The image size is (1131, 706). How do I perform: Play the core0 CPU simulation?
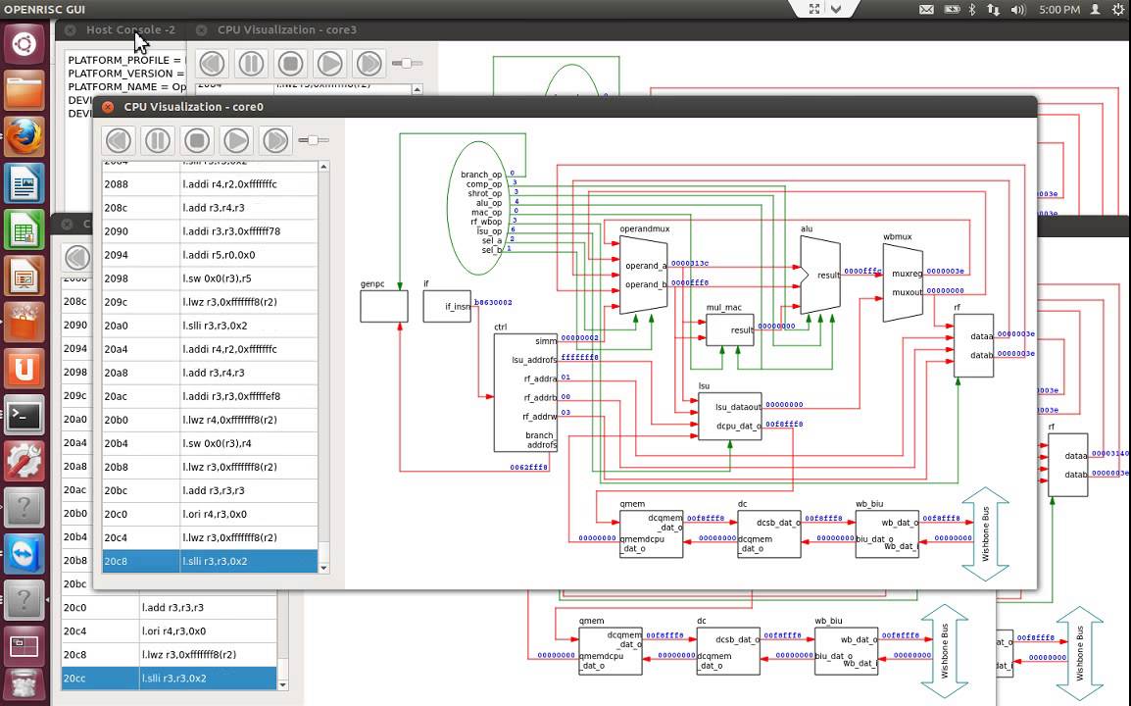[x=236, y=140]
